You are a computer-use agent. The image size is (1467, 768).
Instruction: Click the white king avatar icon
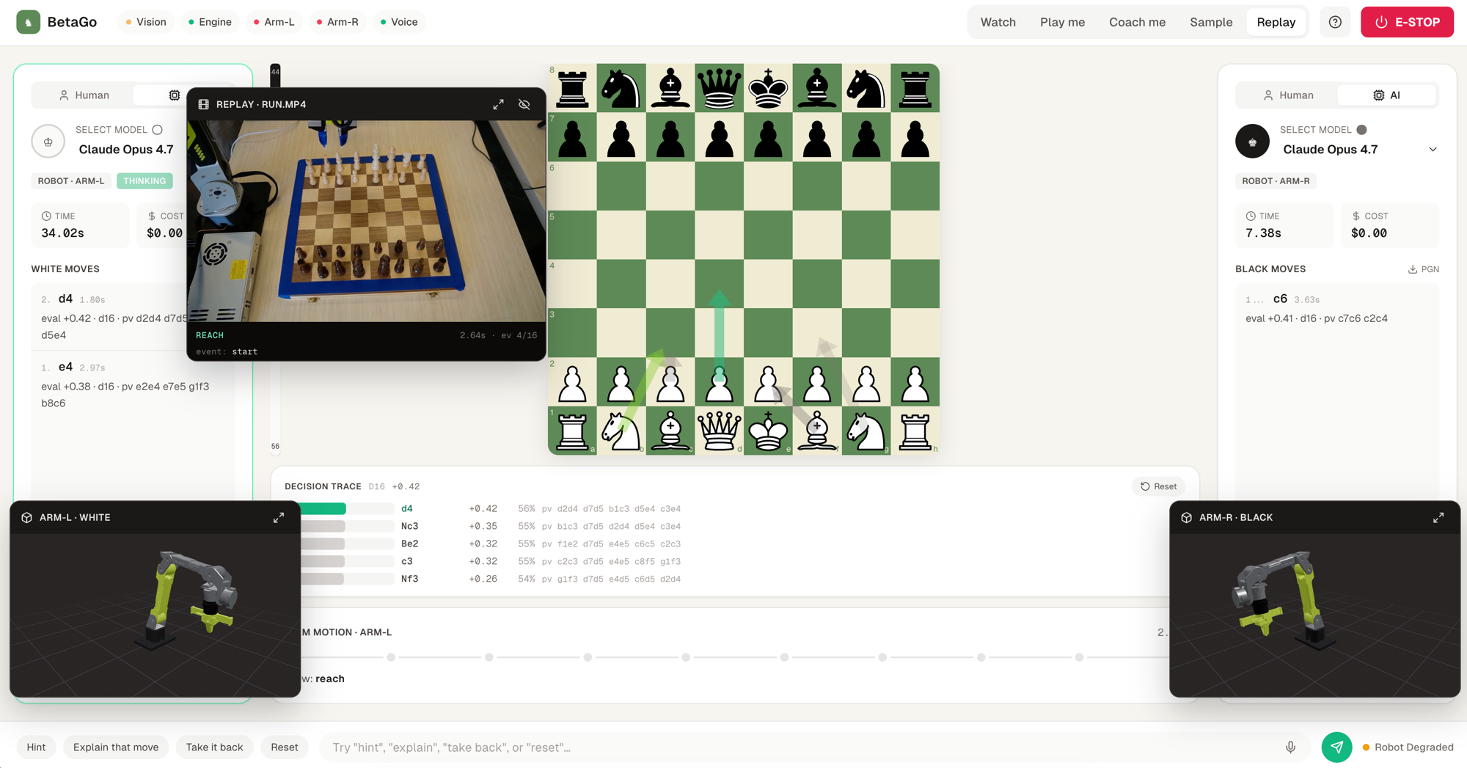coord(48,142)
